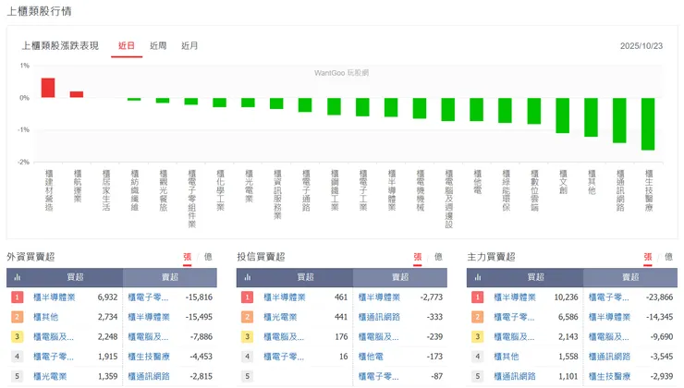Click the green 櫃其他 bar in chart
This screenshot has width=684, height=388.
[591, 117]
